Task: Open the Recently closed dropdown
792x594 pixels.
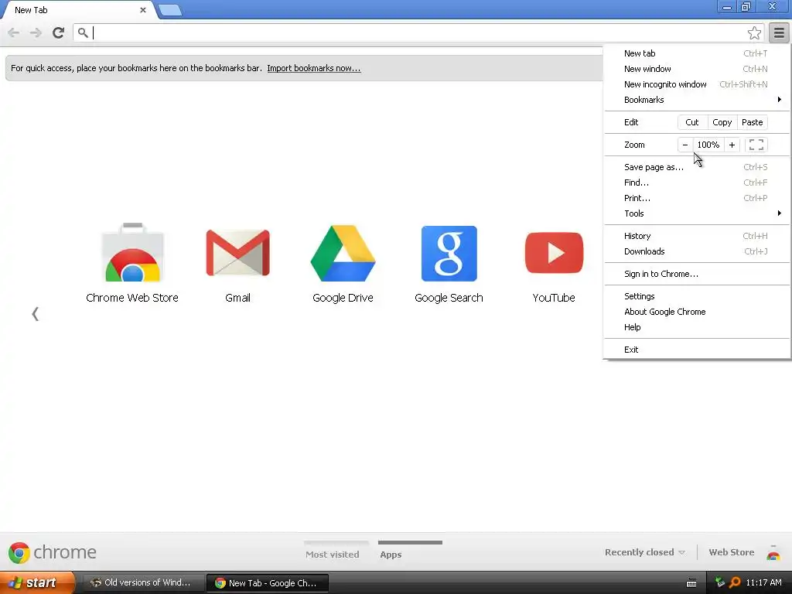Action: [x=645, y=552]
